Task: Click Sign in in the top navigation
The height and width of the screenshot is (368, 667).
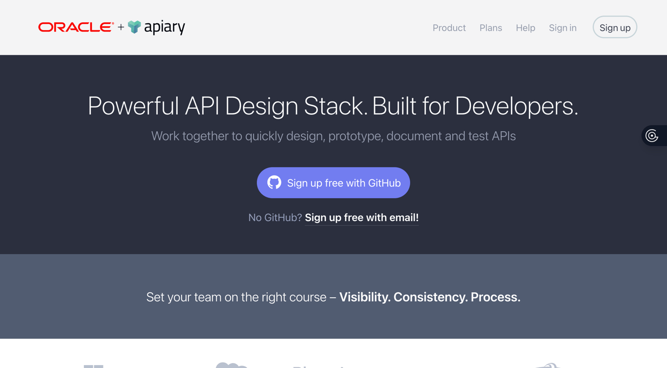Action: [563, 28]
